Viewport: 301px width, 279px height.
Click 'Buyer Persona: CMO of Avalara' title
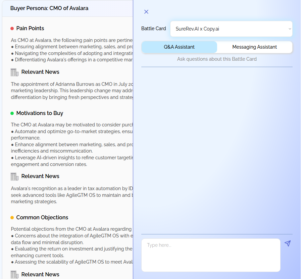[49, 8]
